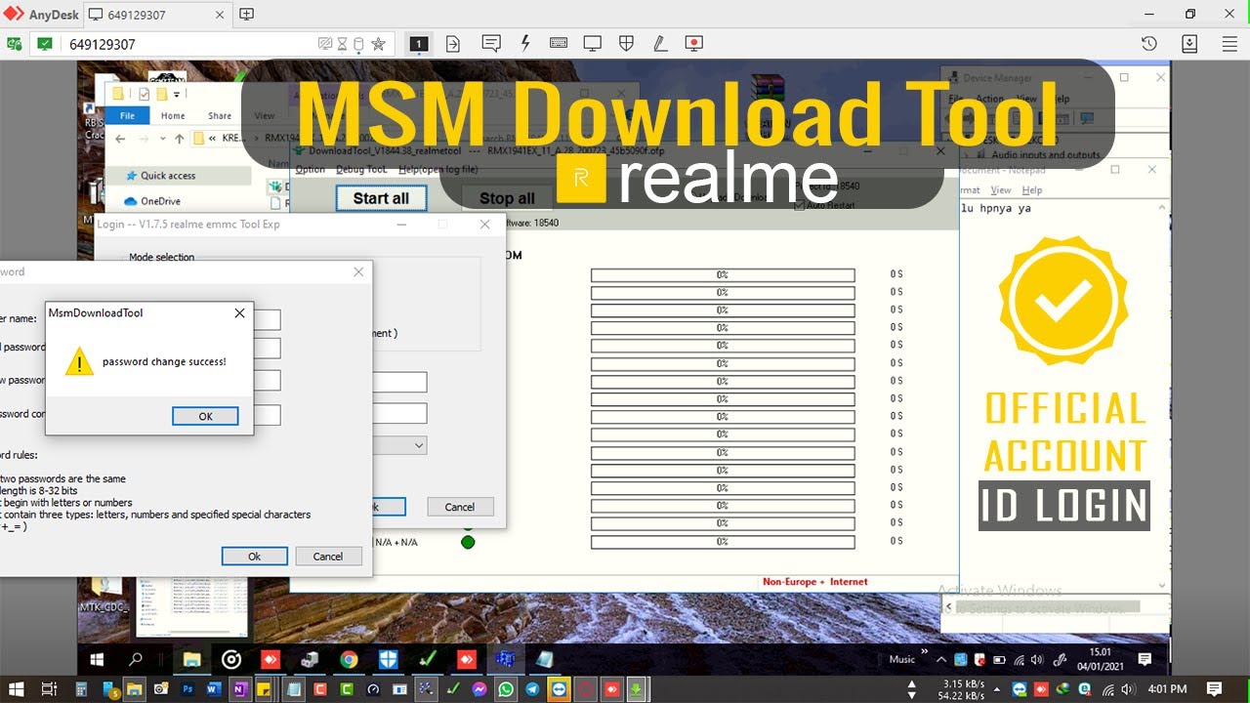Toggle the Auto Restart checkbox
1250x703 pixels.
[799, 205]
